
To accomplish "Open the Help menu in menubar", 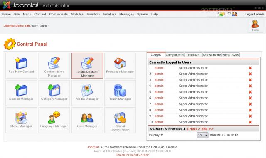I will point(154,14).
